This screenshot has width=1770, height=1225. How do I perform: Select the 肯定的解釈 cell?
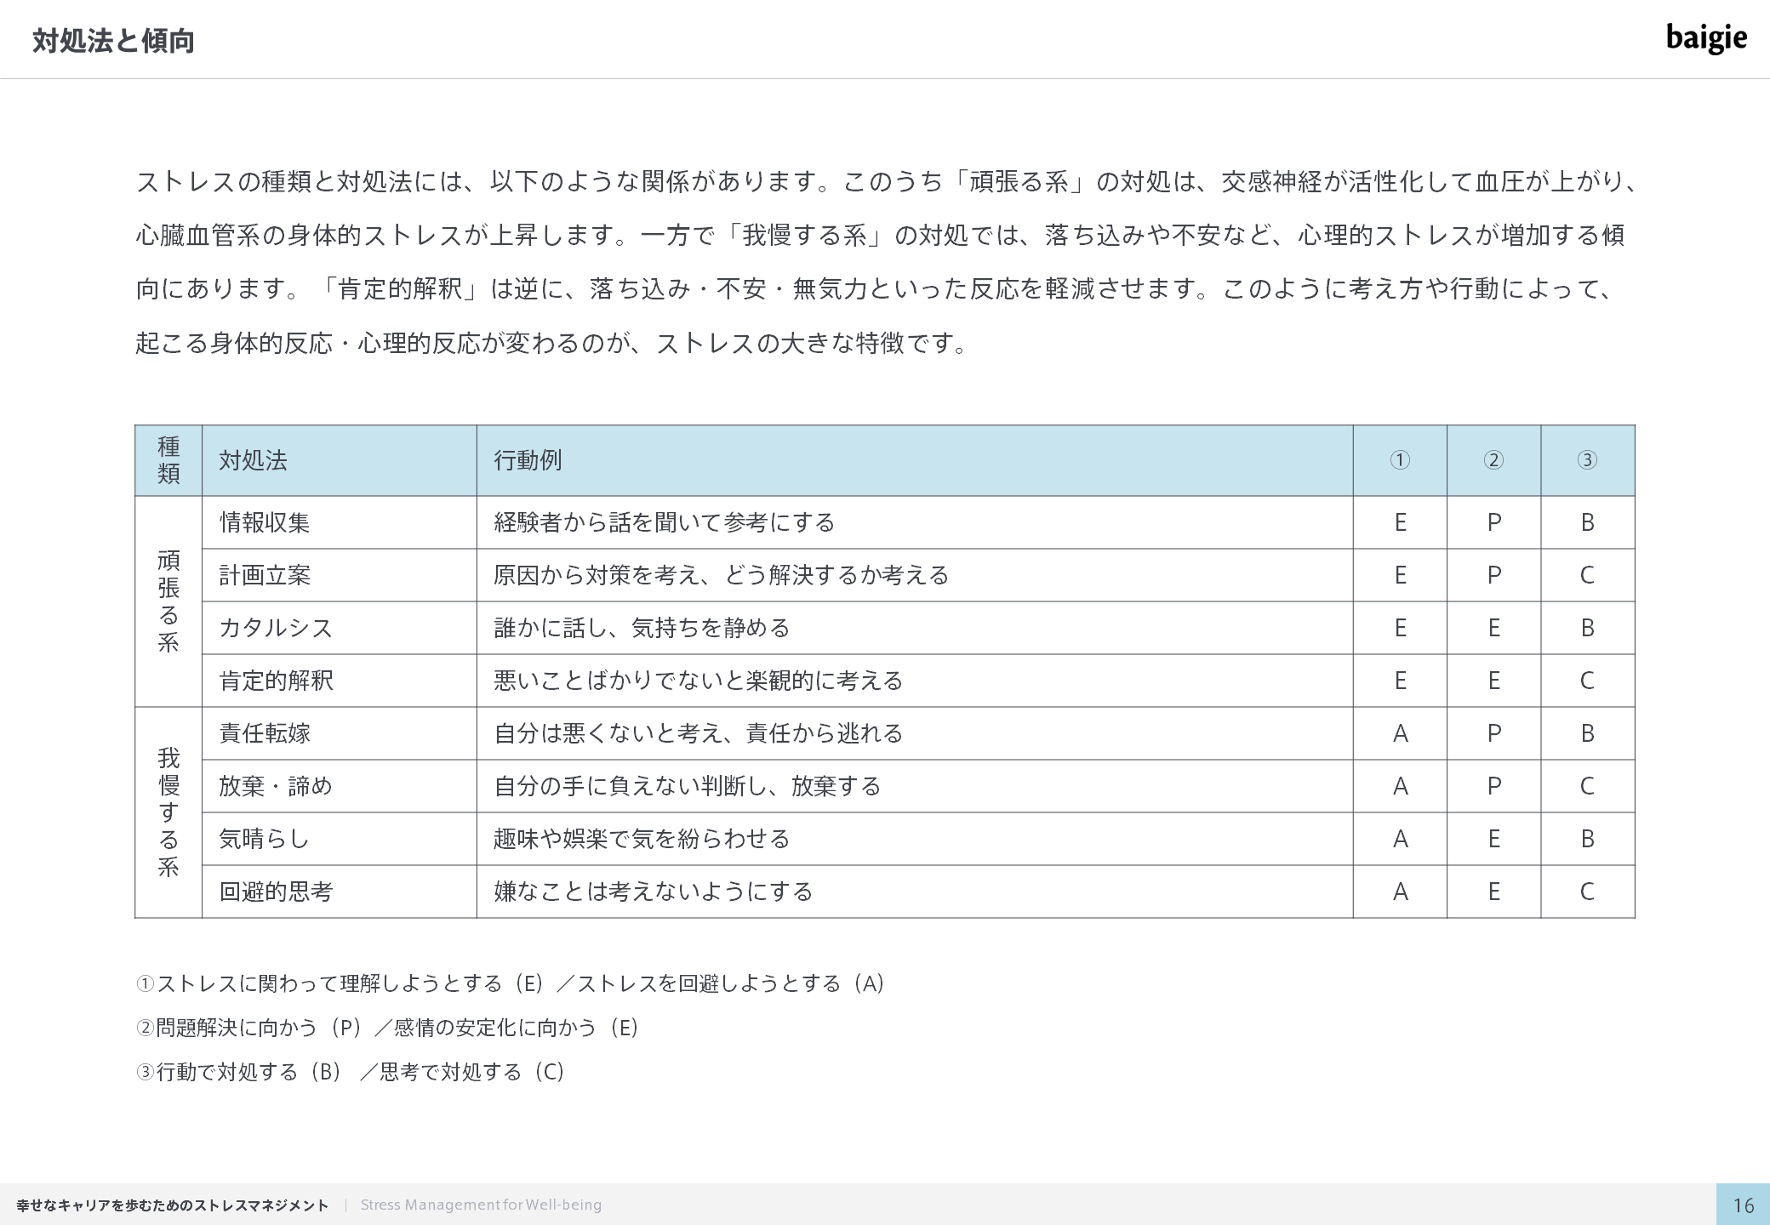276,681
